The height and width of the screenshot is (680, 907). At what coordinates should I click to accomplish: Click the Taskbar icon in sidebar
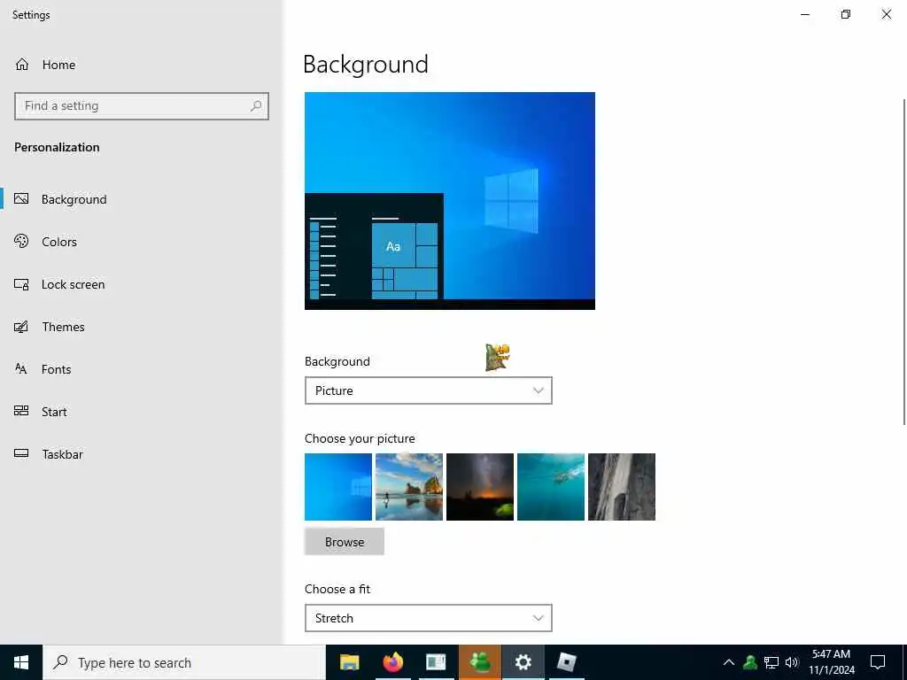coord(21,453)
